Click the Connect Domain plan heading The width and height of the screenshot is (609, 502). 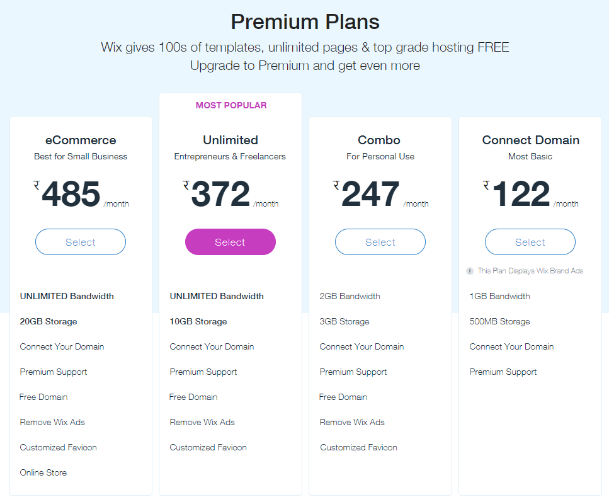tap(530, 140)
